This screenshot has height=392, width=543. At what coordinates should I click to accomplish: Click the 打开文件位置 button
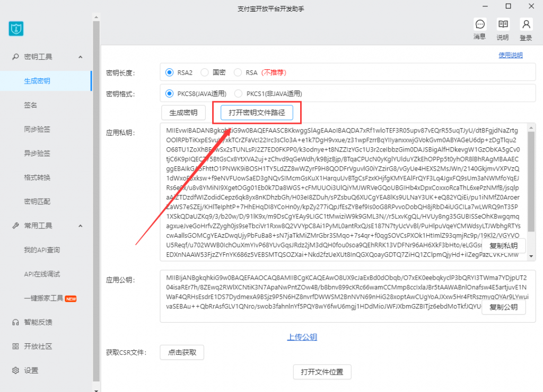[x=322, y=372]
